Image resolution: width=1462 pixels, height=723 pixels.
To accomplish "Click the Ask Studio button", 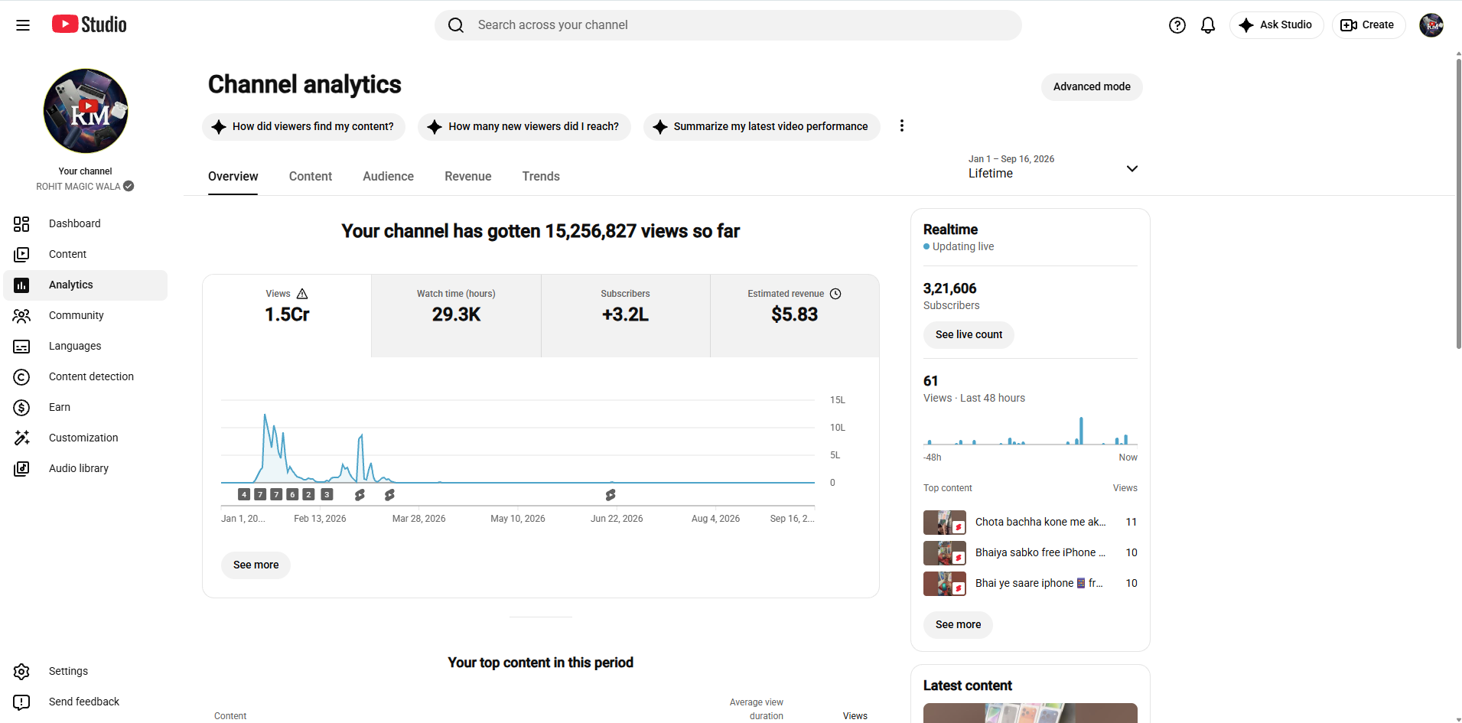I will (1276, 25).
